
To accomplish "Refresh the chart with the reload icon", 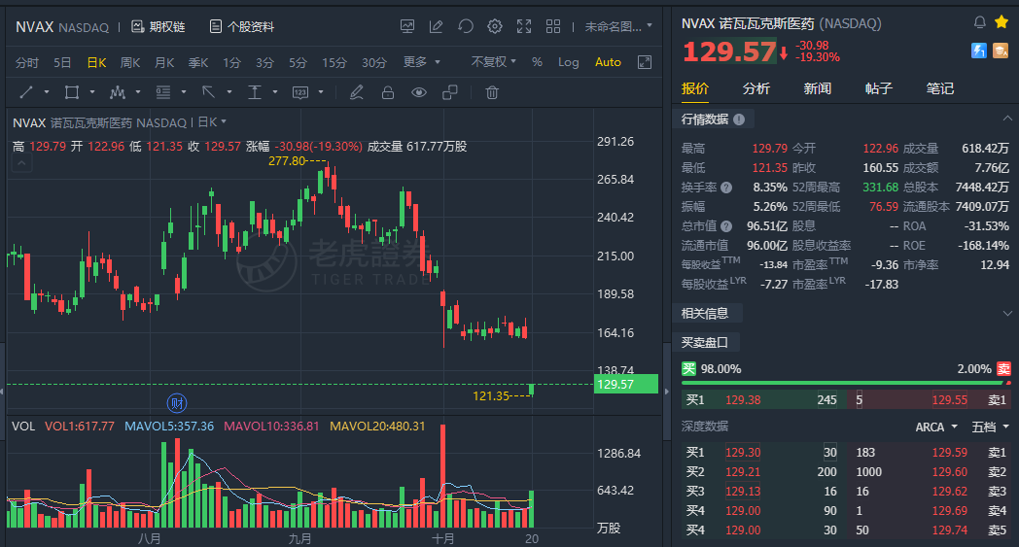I will coord(466,26).
